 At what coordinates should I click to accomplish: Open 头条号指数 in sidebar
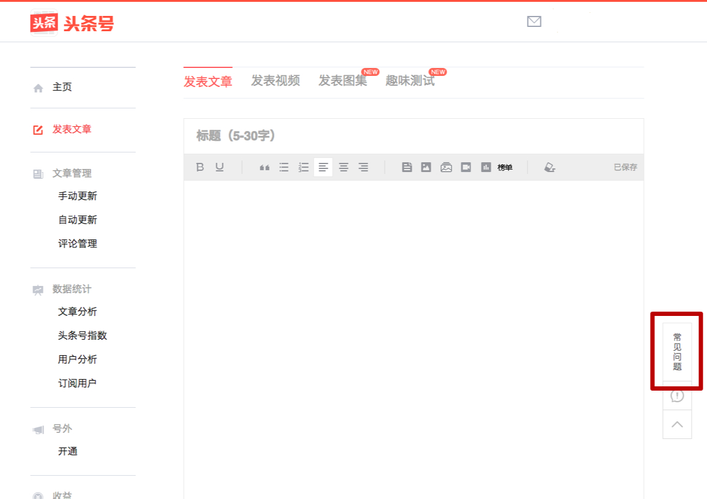pyautogui.click(x=83, y=336)
